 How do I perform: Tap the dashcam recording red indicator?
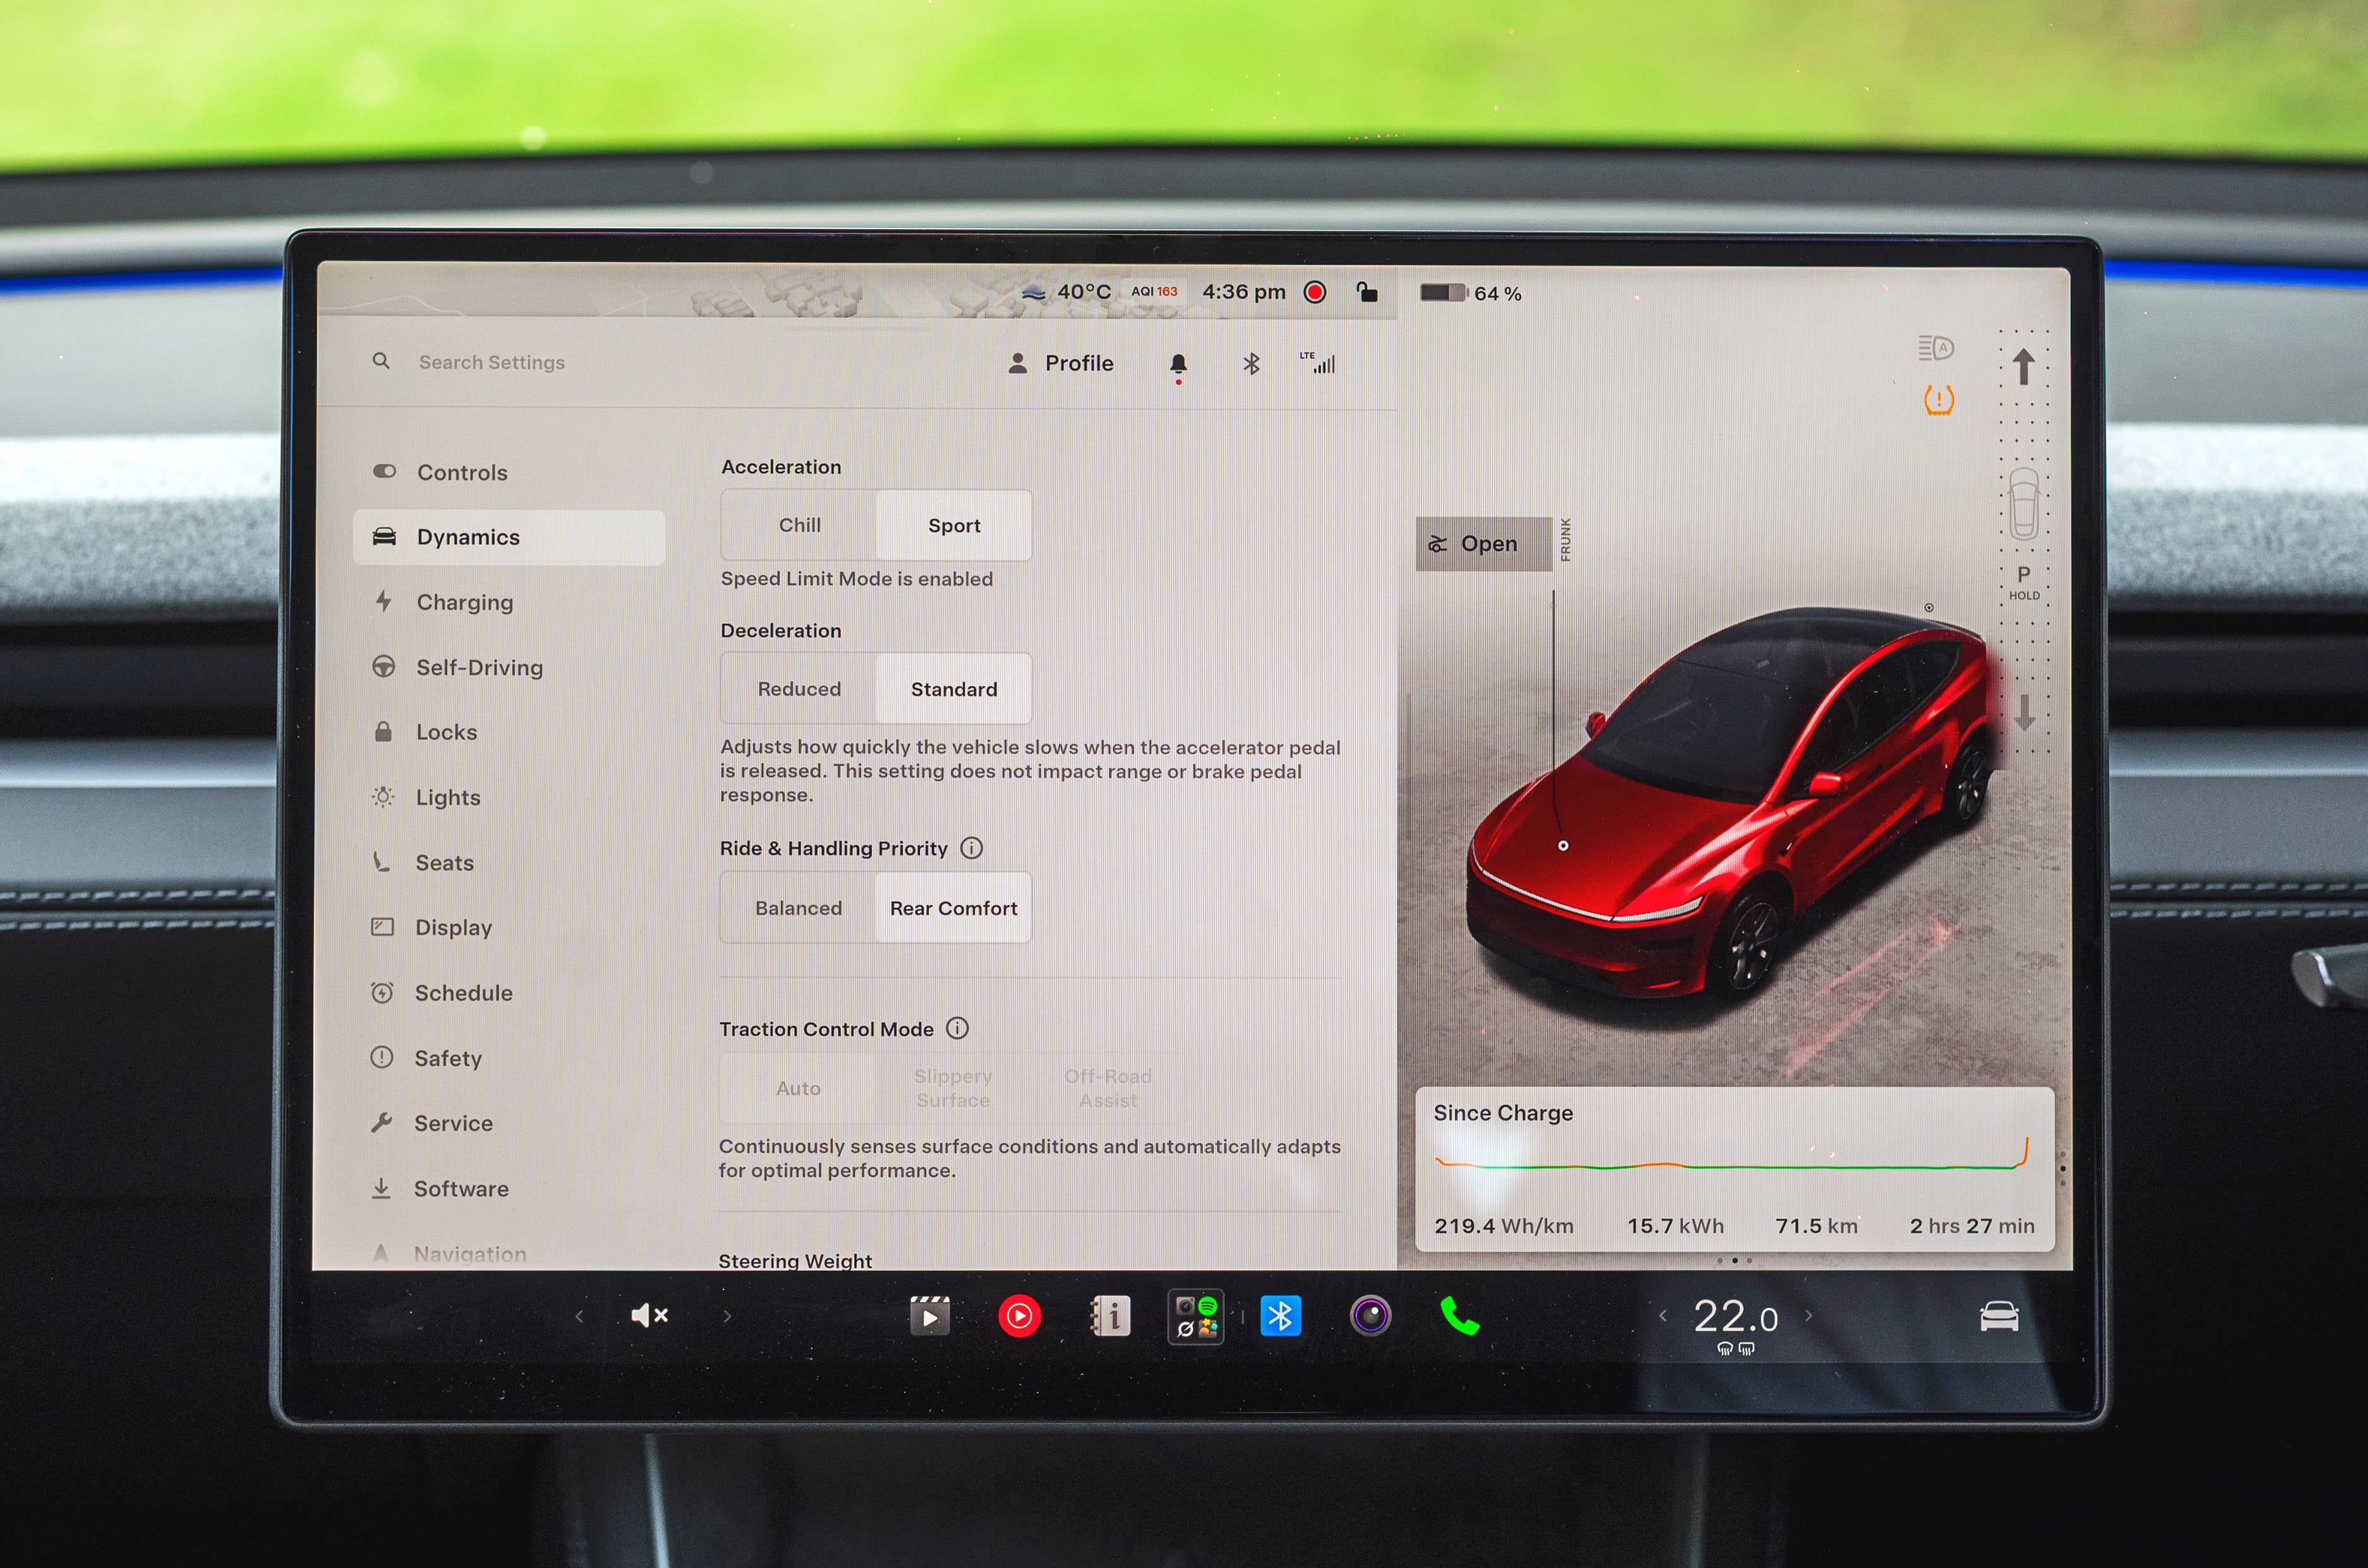1315,292
